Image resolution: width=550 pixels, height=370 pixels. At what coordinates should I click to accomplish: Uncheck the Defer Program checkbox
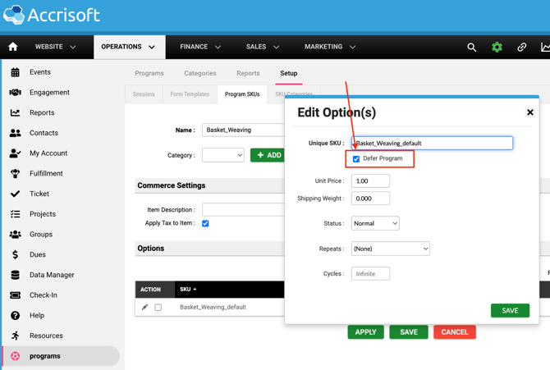pyautogui.click(x=356, y=159)
